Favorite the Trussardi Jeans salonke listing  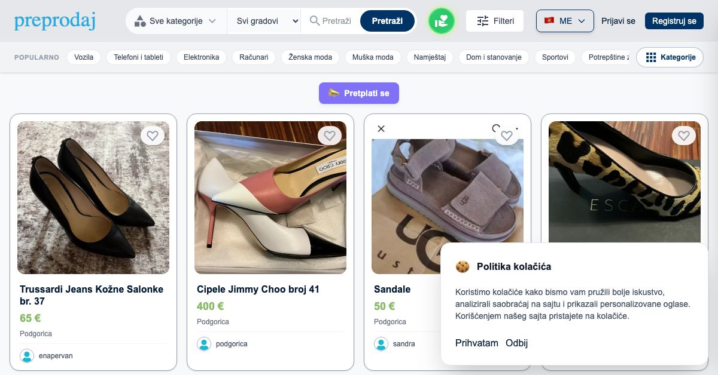coord(153,136)
